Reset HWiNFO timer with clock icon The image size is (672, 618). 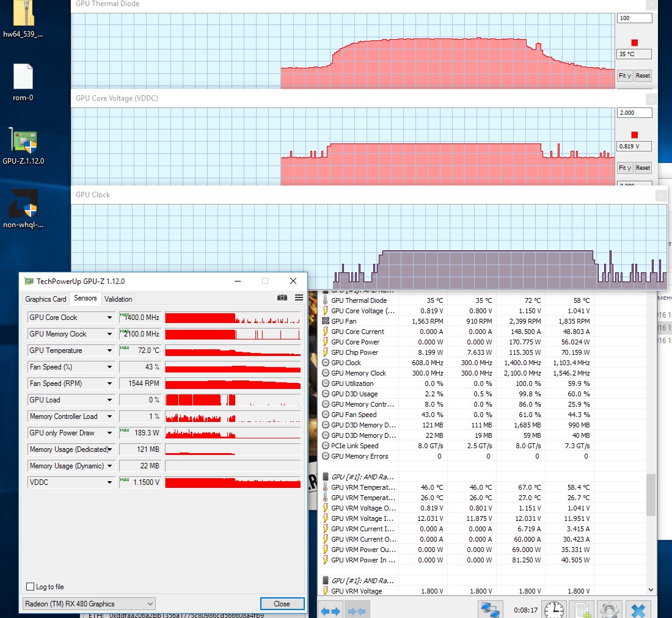coord(554,610)
